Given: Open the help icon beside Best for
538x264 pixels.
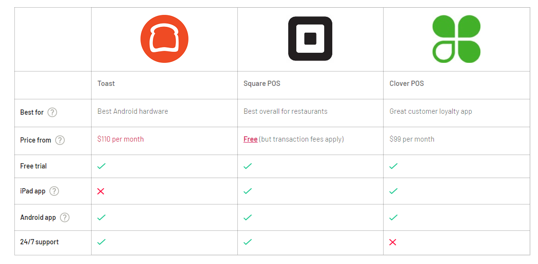Looking at the screenshot, I should 52,112.
